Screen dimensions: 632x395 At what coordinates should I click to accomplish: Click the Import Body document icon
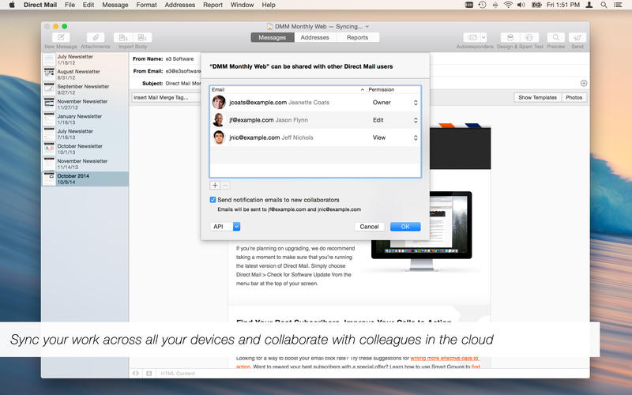pos(123,37)
